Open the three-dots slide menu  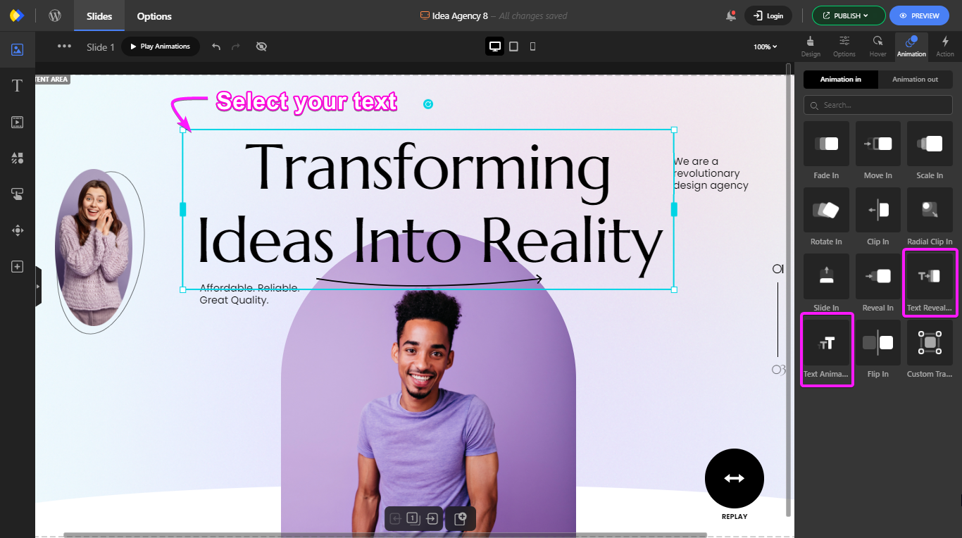click(x=64, y=46)
